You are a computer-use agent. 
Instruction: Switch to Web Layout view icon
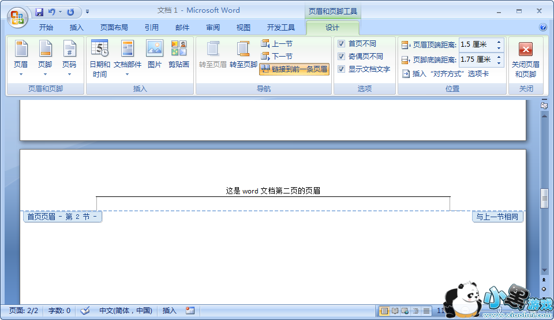click(x=405, y=311)
